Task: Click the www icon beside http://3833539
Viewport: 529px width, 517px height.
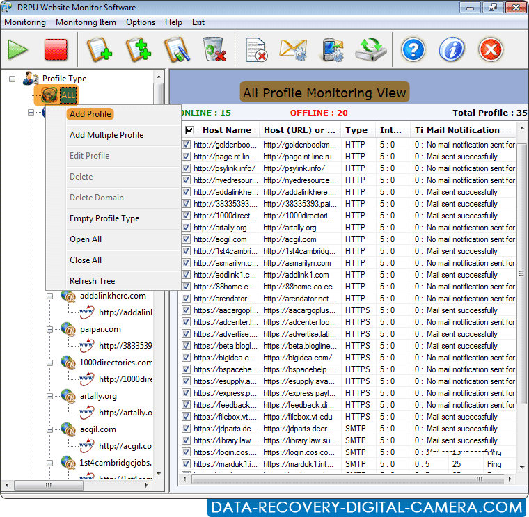Action: [87, 346]
